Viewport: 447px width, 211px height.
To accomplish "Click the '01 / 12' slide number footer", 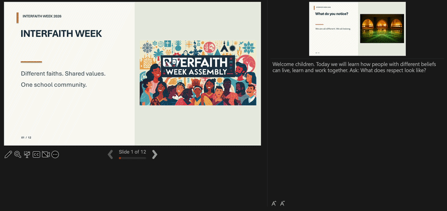I will (x=26, y=138).
